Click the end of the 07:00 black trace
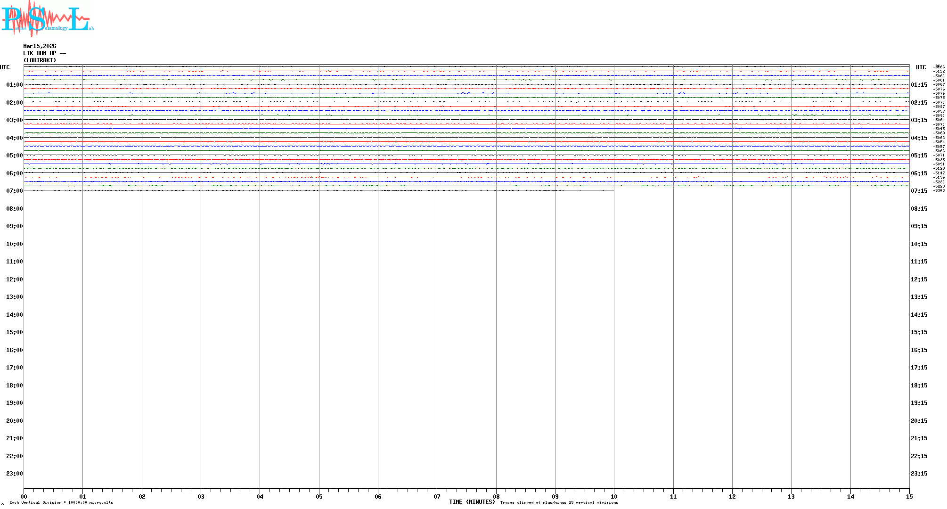 click(613, 190)
